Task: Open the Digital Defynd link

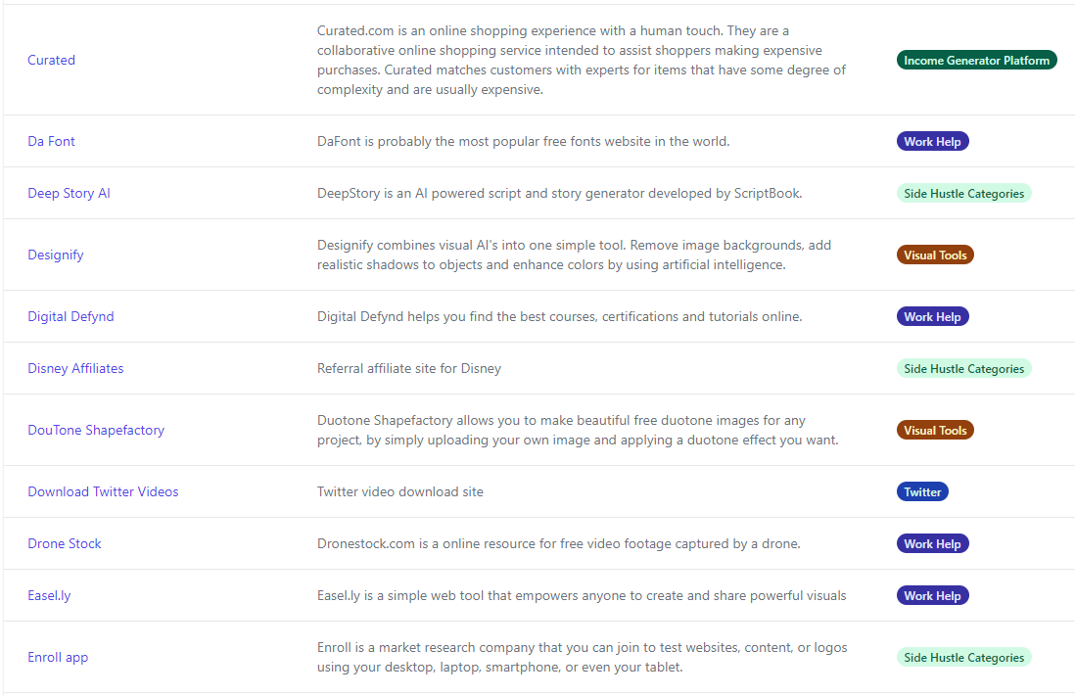Action: point(70,316)
